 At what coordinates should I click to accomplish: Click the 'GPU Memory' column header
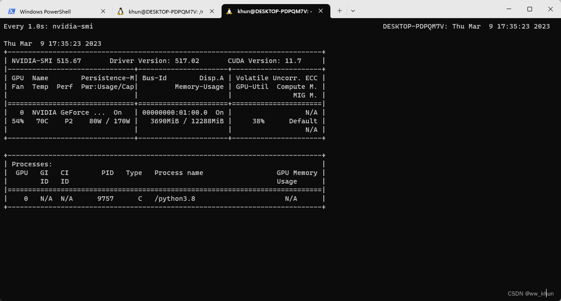(297, 173)
